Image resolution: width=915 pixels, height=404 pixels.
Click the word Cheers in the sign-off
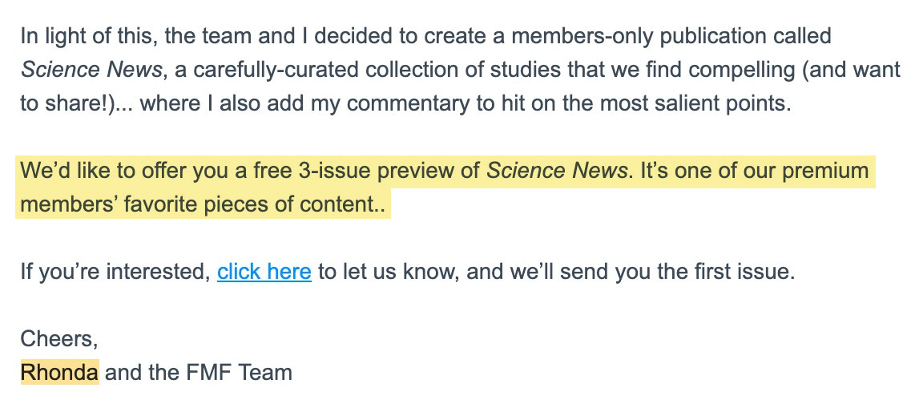(x=58, y=338)
